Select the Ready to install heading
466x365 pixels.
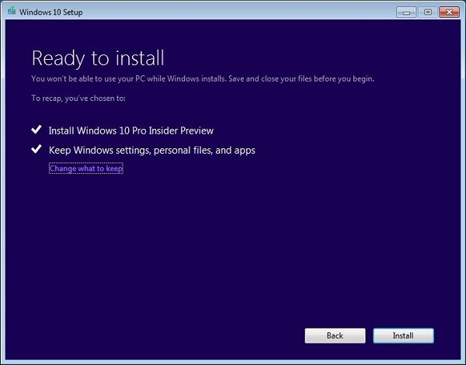point(98,58)
